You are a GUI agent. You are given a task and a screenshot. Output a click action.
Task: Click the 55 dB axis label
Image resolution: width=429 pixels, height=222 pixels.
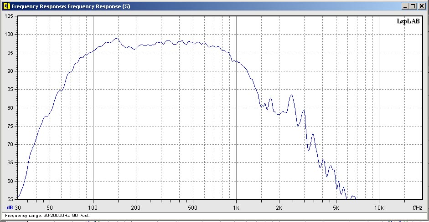click(10, 199)
